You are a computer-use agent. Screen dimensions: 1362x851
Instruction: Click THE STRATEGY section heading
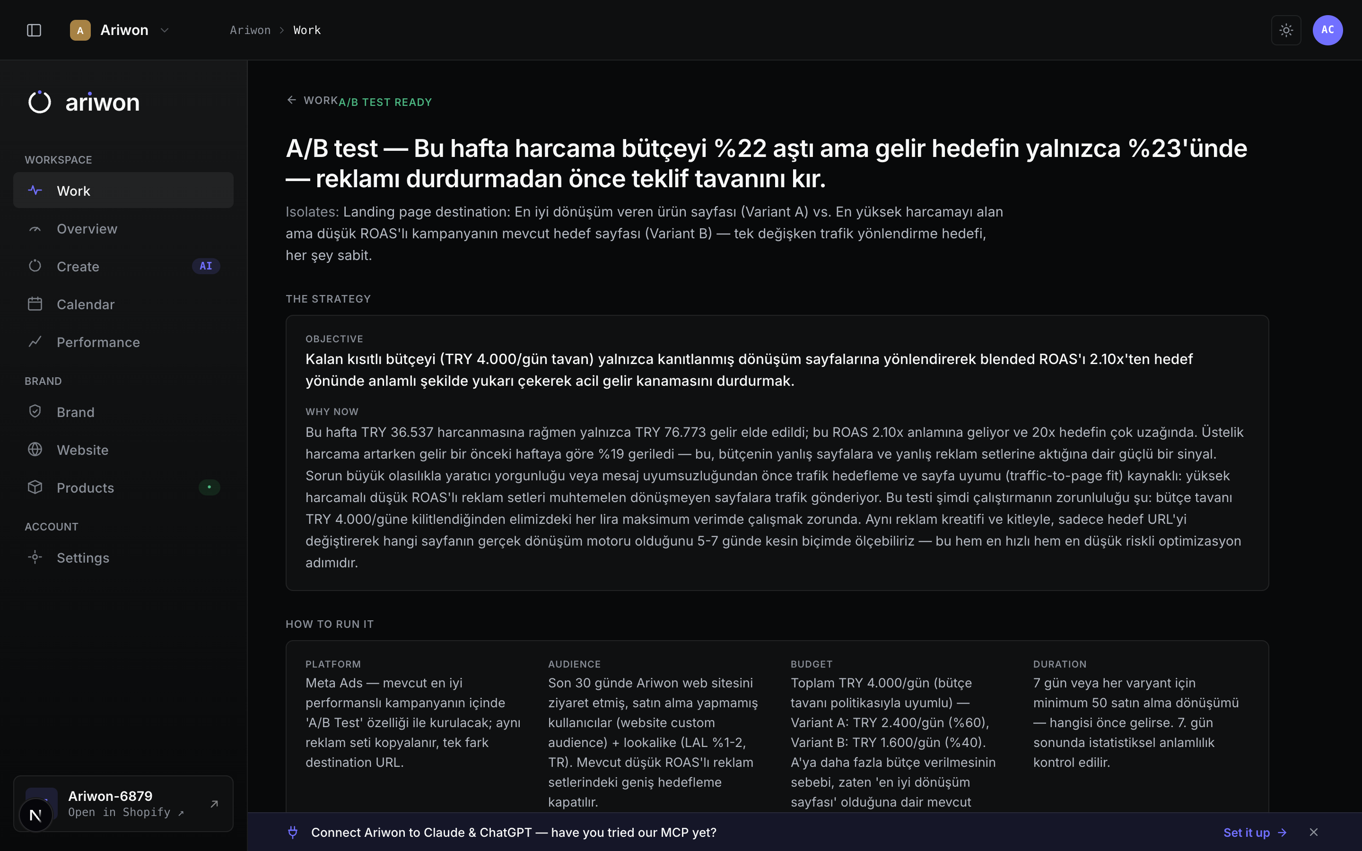328,299
